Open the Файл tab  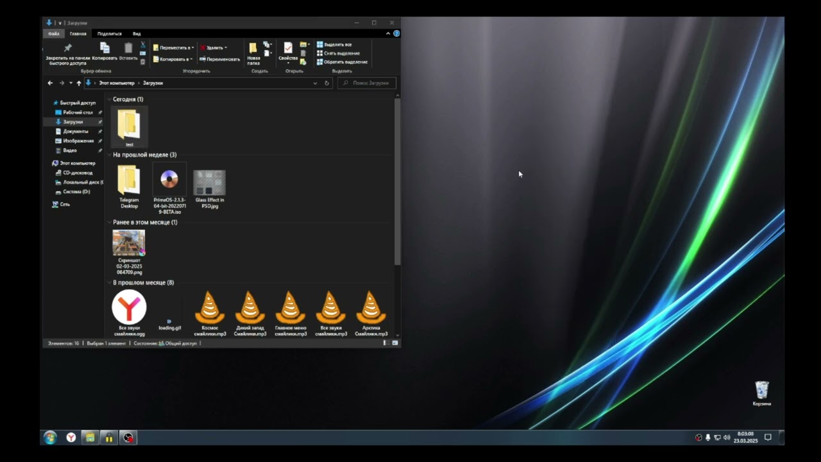pyautogui.click(x=54, y=33)
